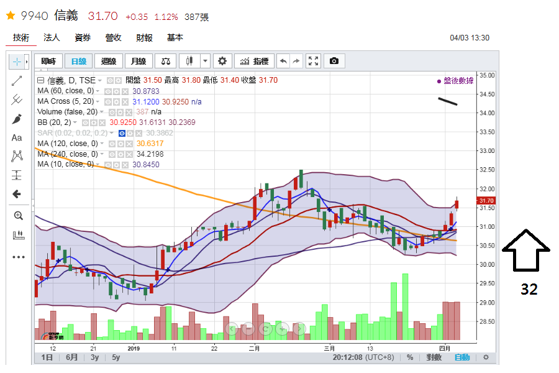Toggle visibility of 信義, D, TSE series
Screen dimensions: 559x373
(x=111, y=81)
